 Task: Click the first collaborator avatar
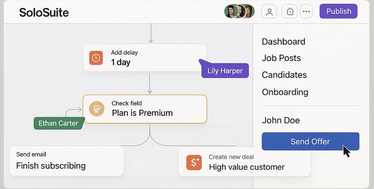click(231, 11)
